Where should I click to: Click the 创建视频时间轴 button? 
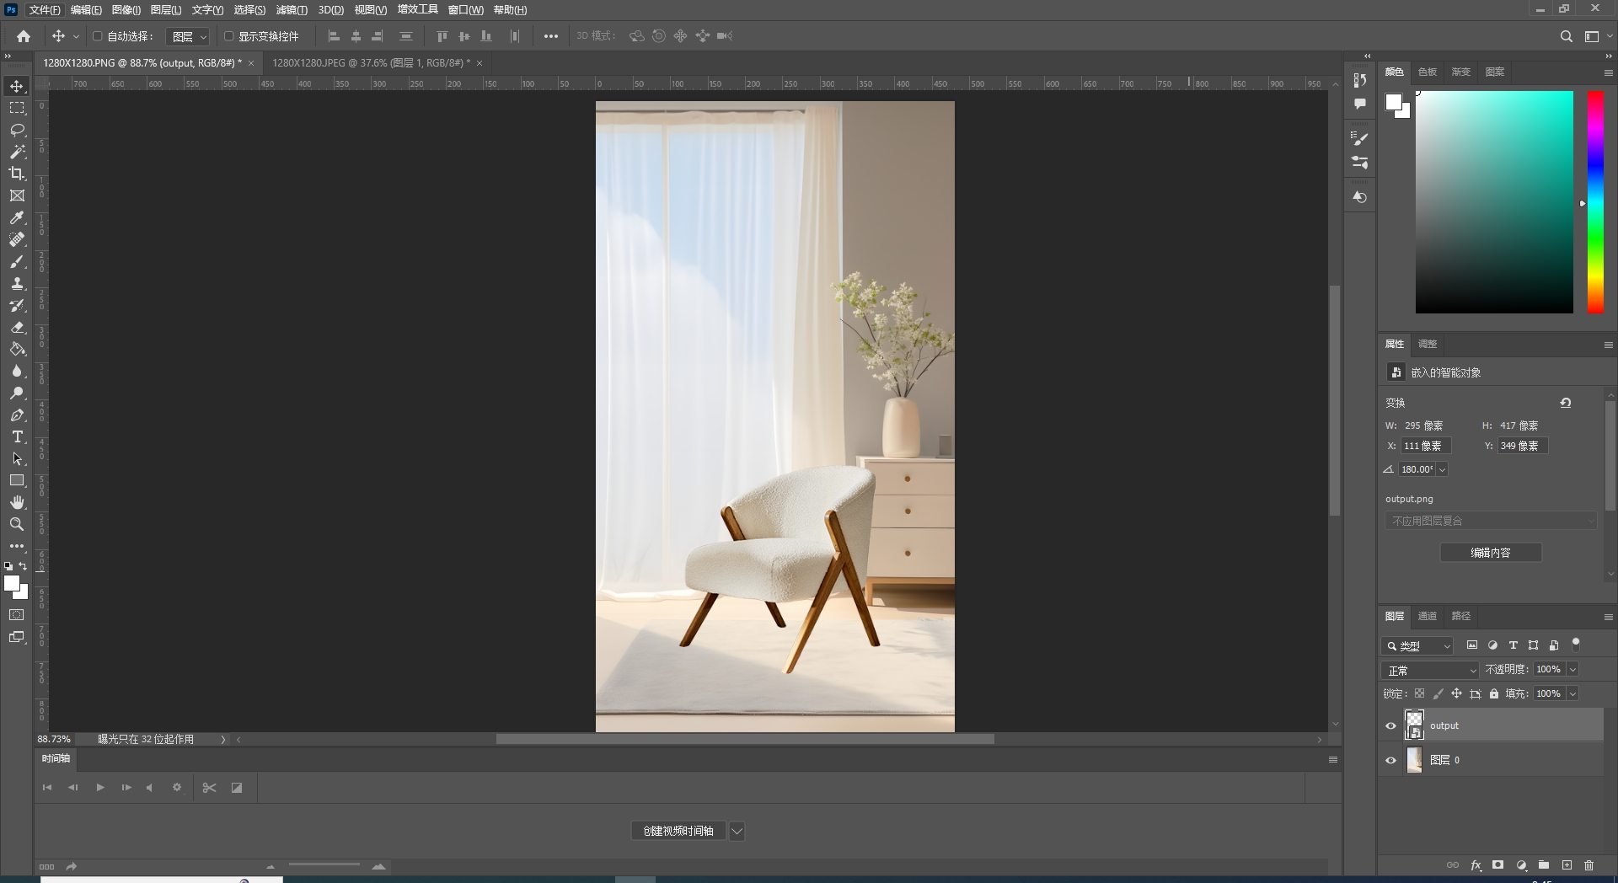click(x=678, y=831)
